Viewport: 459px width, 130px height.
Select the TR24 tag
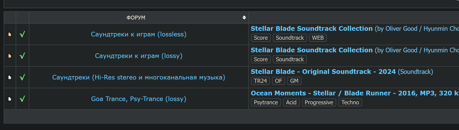coord(260,81)
